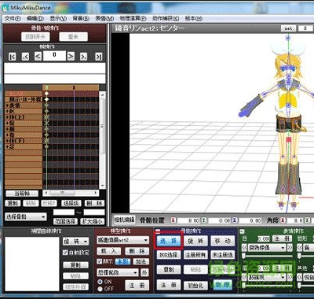Select the ON radio button

tap(100, 282)
